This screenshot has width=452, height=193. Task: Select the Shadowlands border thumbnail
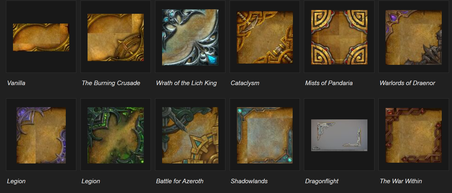(x=265, y=135)
